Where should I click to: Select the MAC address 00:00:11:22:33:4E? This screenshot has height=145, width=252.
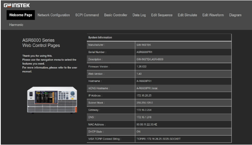(147, 125)
